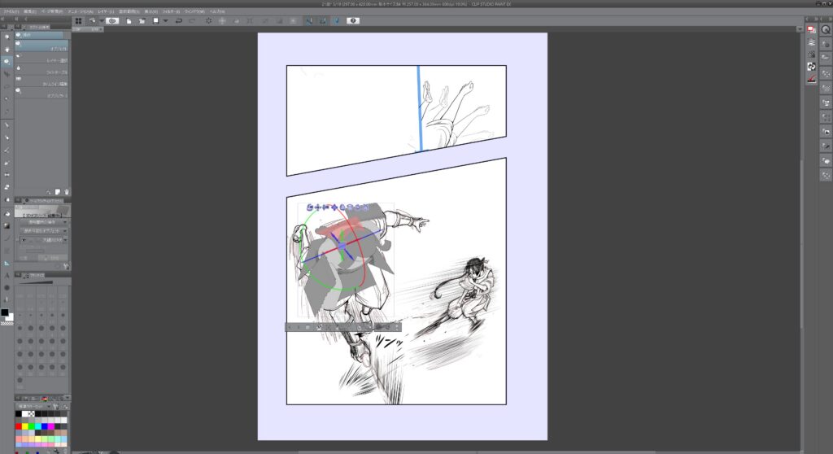Select the Blend tool

(x=7, y=200)
